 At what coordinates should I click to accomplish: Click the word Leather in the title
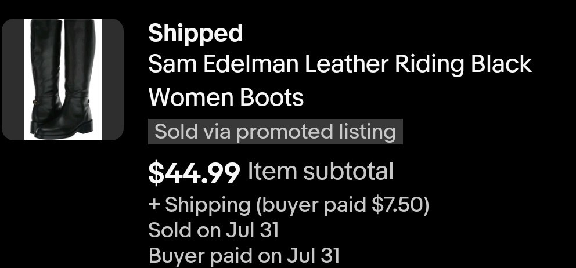coord(347,64)
